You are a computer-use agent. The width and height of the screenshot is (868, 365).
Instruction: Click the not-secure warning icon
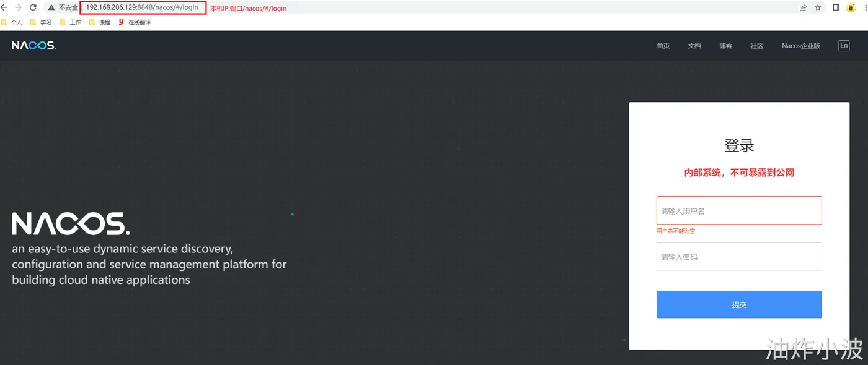tap(51, 8)
